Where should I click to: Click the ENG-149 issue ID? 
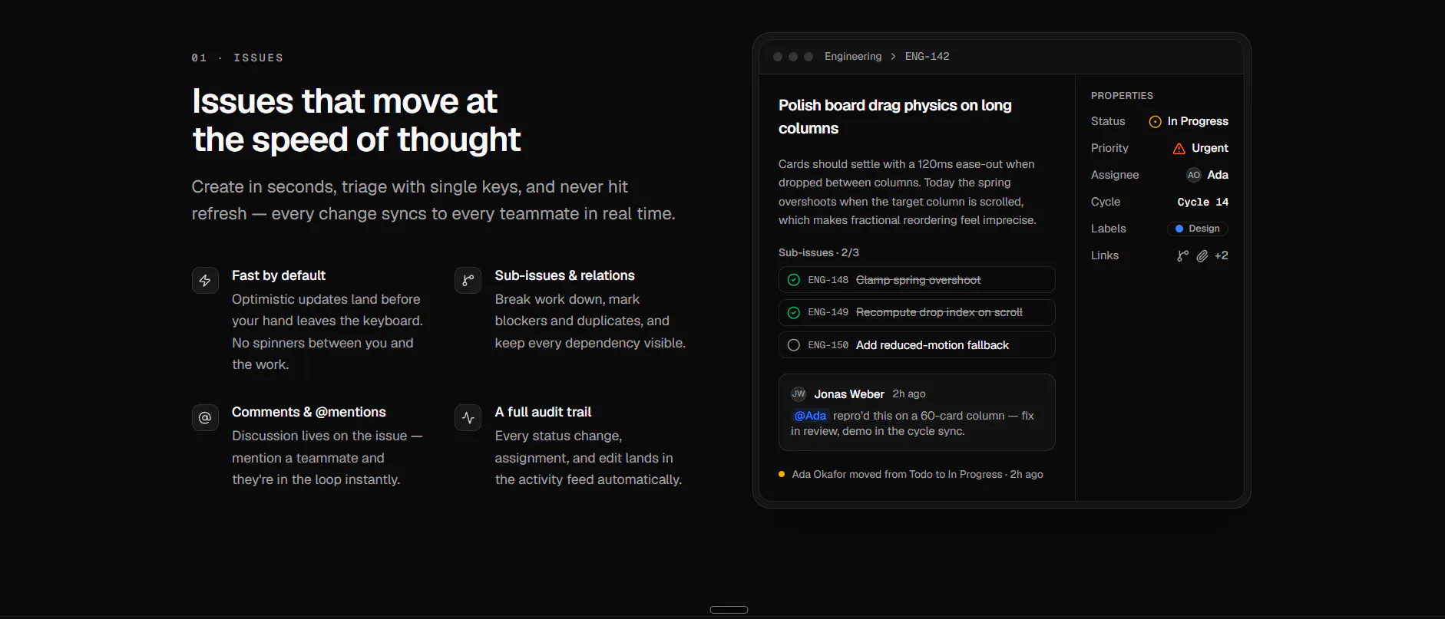point(828,312)
